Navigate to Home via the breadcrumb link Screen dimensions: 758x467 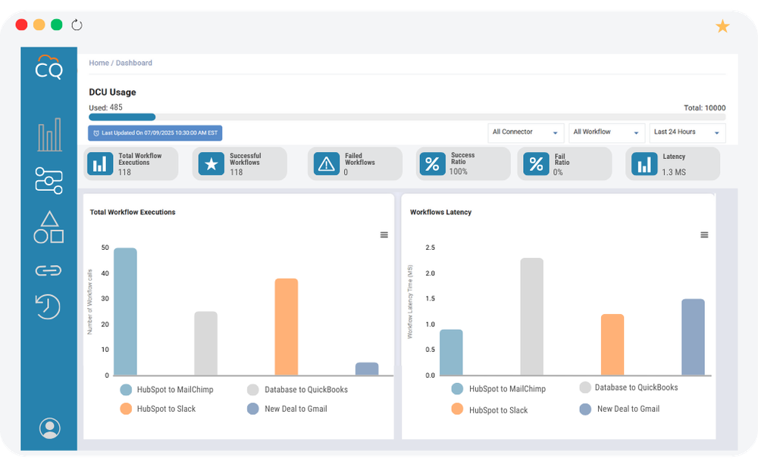(x=99, y=63)
